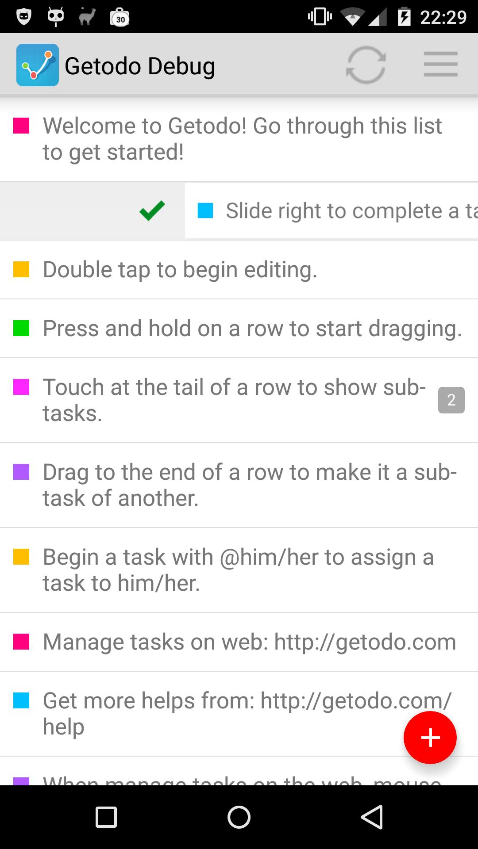478x849 pixels.
Task: Tap the green checkmark complete icon
Action: (x=152, y=211)
